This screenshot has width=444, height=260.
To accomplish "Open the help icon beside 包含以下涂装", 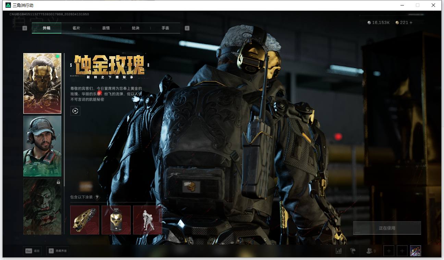I will (x=97, y=197).
